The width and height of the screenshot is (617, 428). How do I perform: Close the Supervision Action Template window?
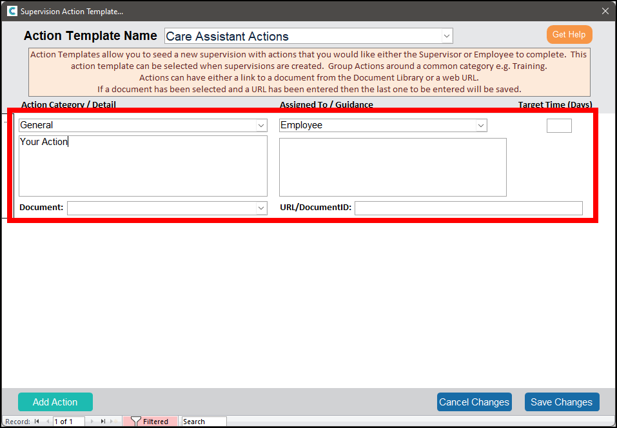(605, 11)
